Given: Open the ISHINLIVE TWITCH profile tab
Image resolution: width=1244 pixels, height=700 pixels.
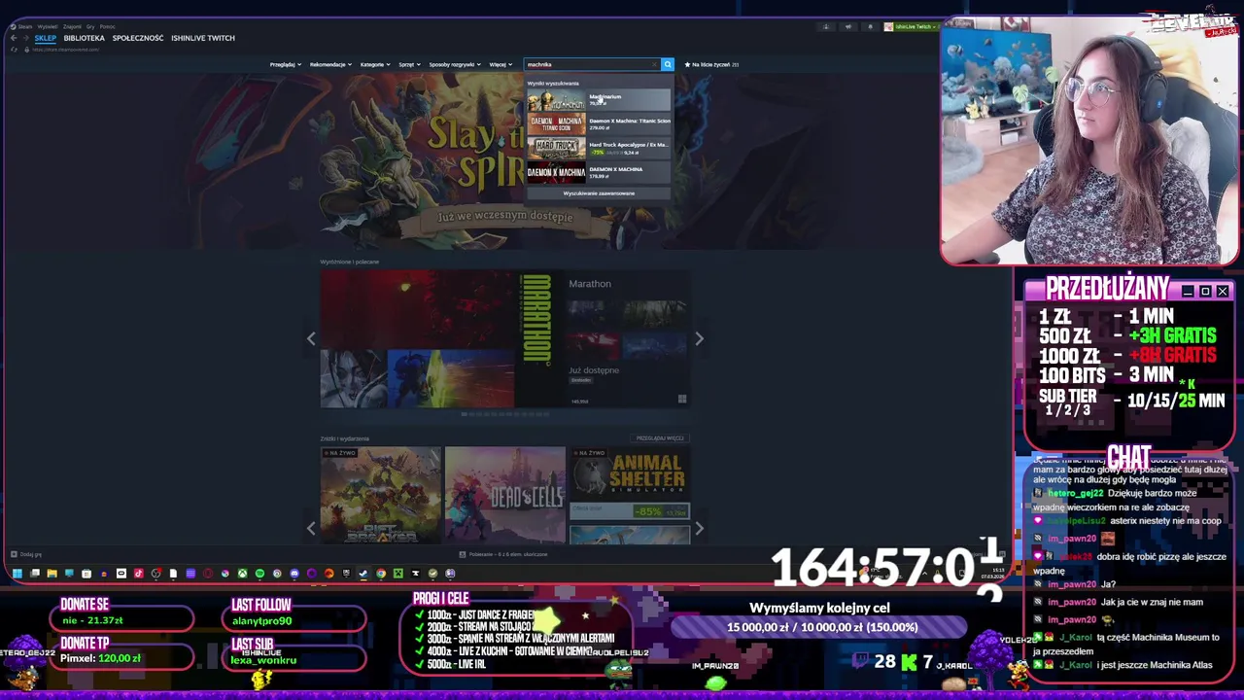Looking at the screenshot, I should [x=203, y=38].
